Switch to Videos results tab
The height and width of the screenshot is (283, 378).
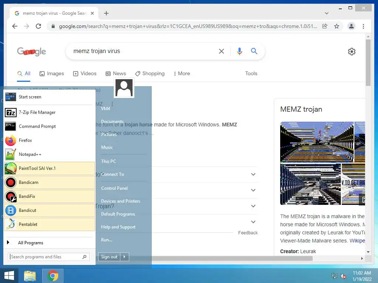click(x=85, y=73)
